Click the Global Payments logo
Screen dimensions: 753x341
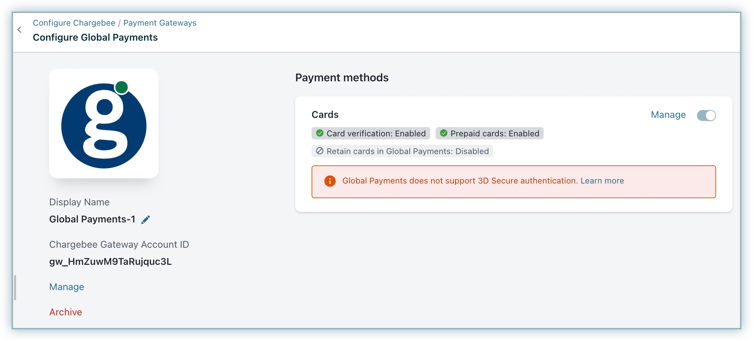tap(104, 124)
